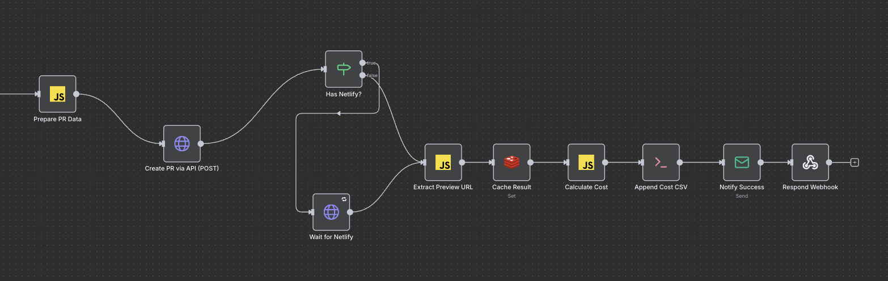Click the output connector of Respond Webhook
This screenshot has width=888, height=281.
pyautogui.click(x=829, y=162)
